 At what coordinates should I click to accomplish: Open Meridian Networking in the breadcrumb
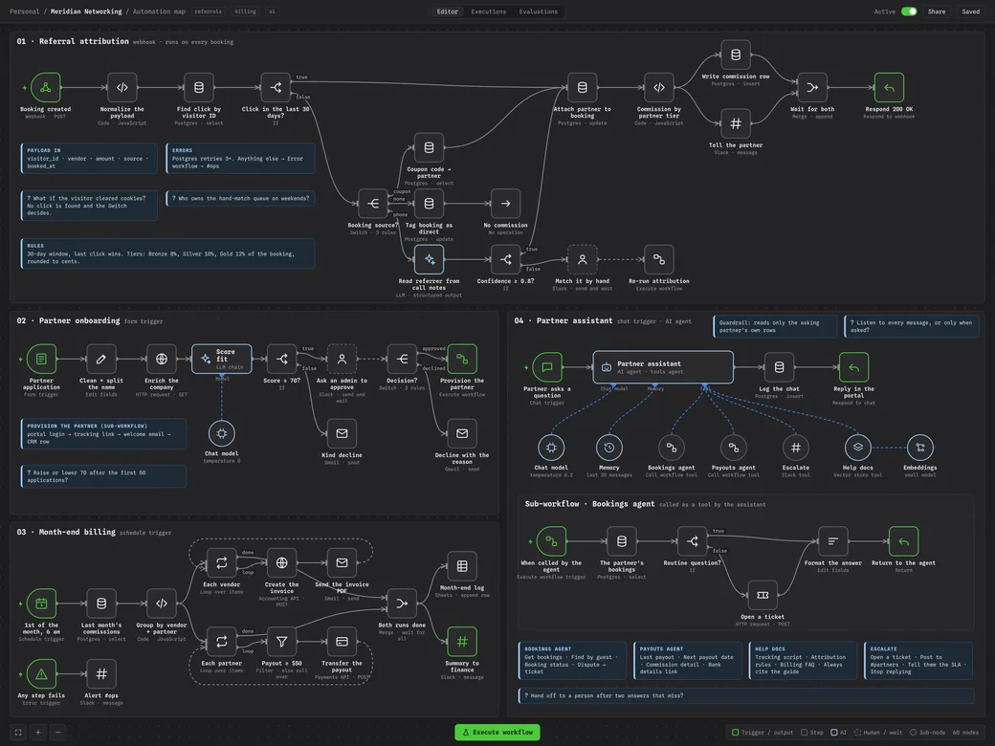pyautogui.click(x=86, y=11)
